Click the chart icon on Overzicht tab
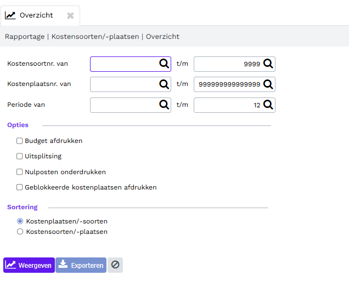 10,15
